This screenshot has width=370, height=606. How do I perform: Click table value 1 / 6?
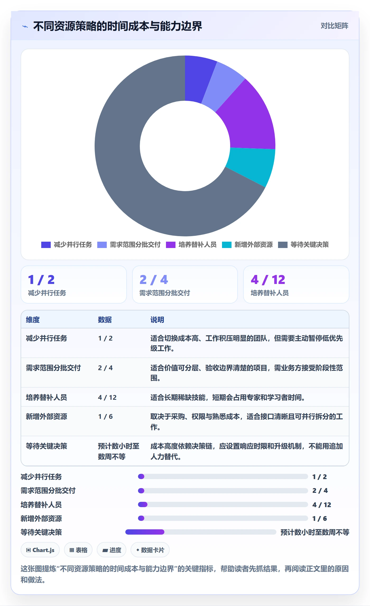tap(105, 416)
